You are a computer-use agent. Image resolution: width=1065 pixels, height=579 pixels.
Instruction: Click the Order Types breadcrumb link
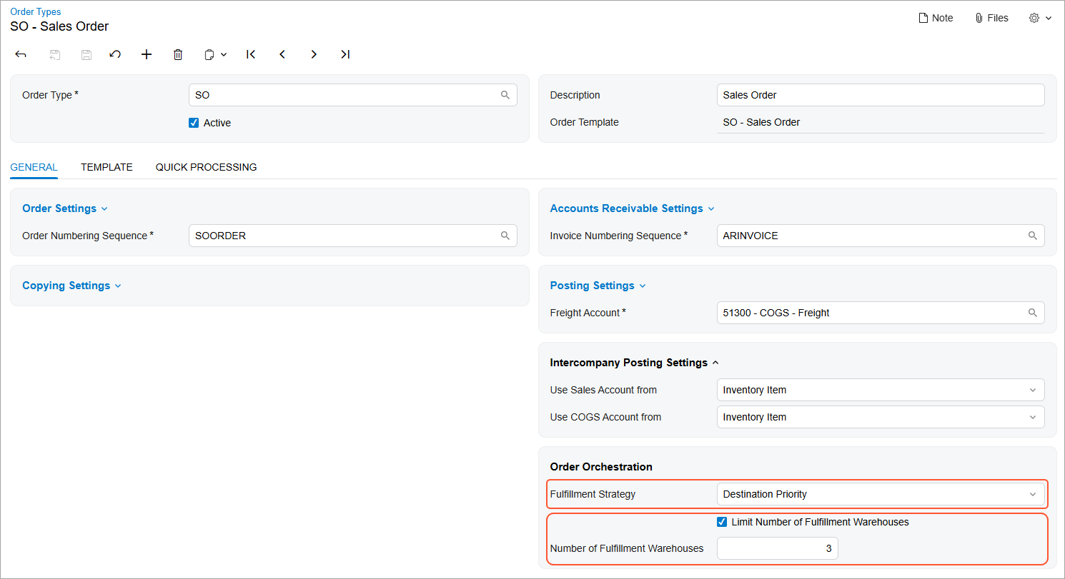coord(35,11)
